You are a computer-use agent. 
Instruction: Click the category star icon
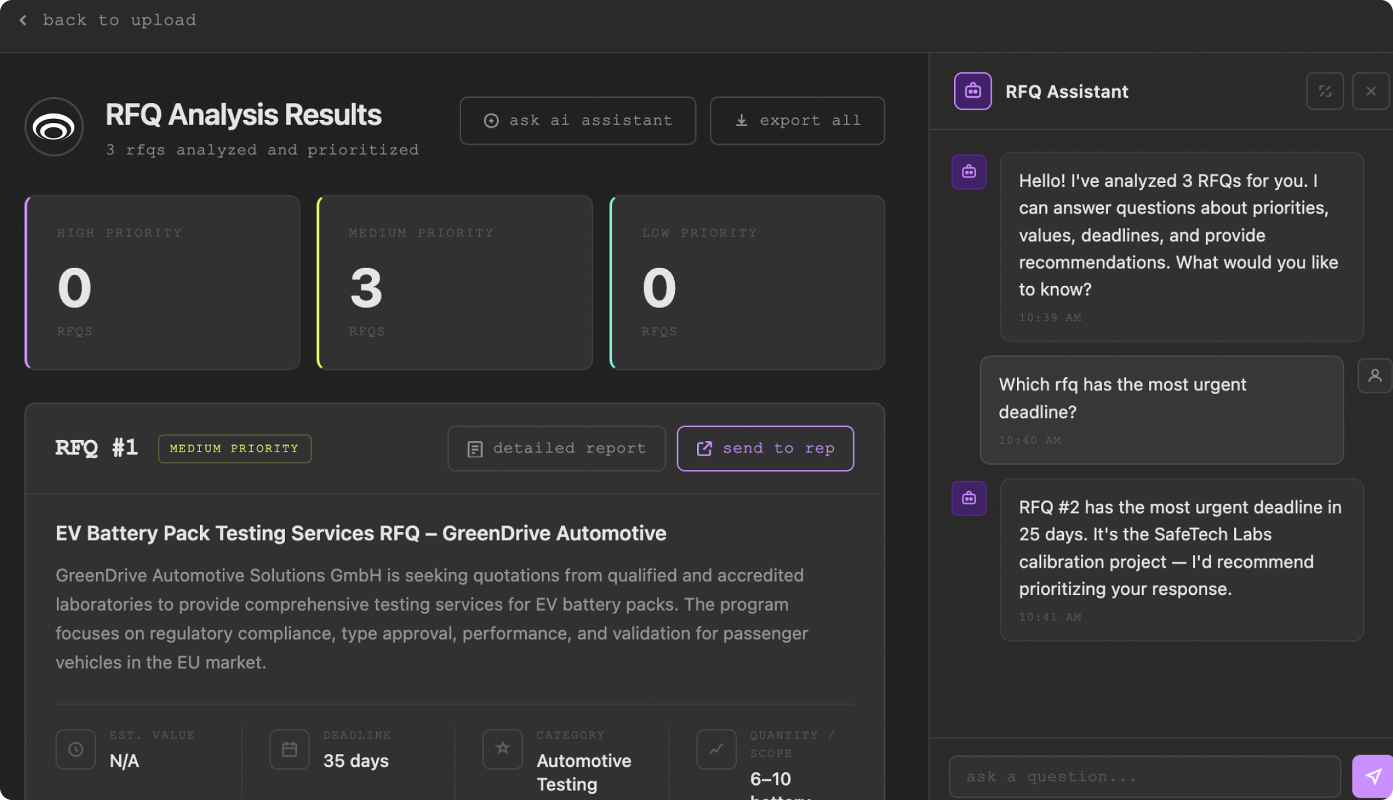point(503,749)
